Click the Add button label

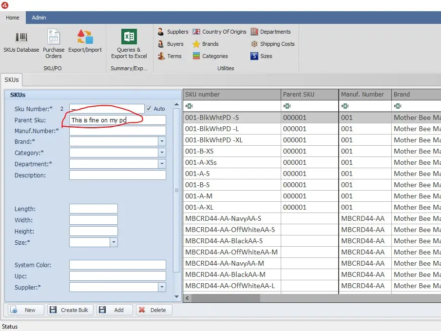pyautogui.click(x=119, y=310)
